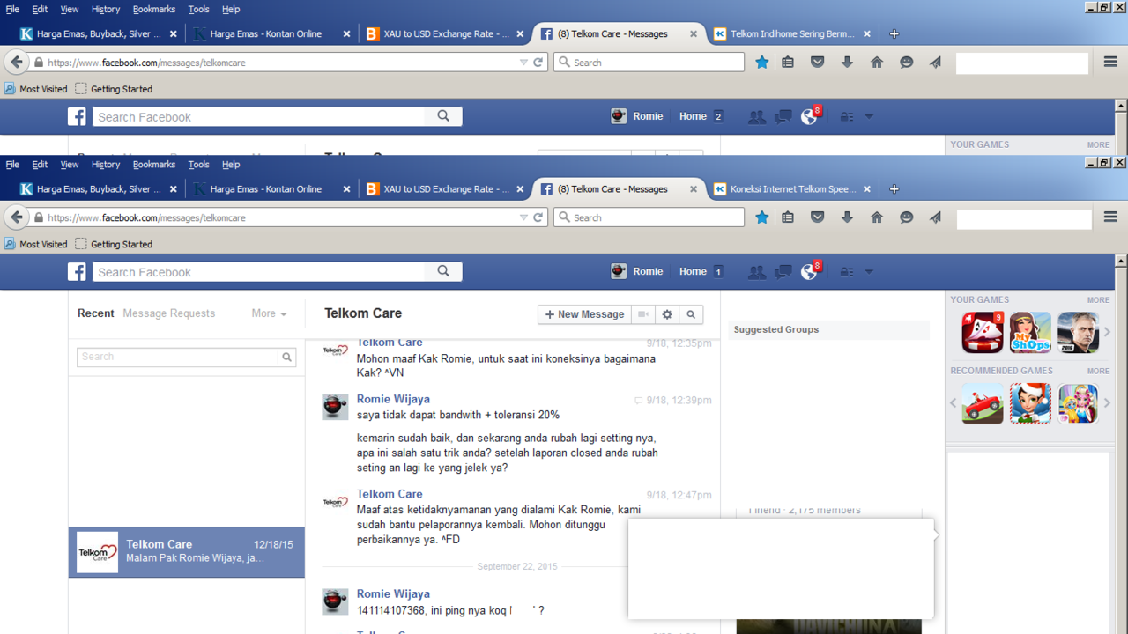Start video call in Telkom Care conversation
Image resolution: width=1128 pixels, height=634 pixels.
coord(643,314)
